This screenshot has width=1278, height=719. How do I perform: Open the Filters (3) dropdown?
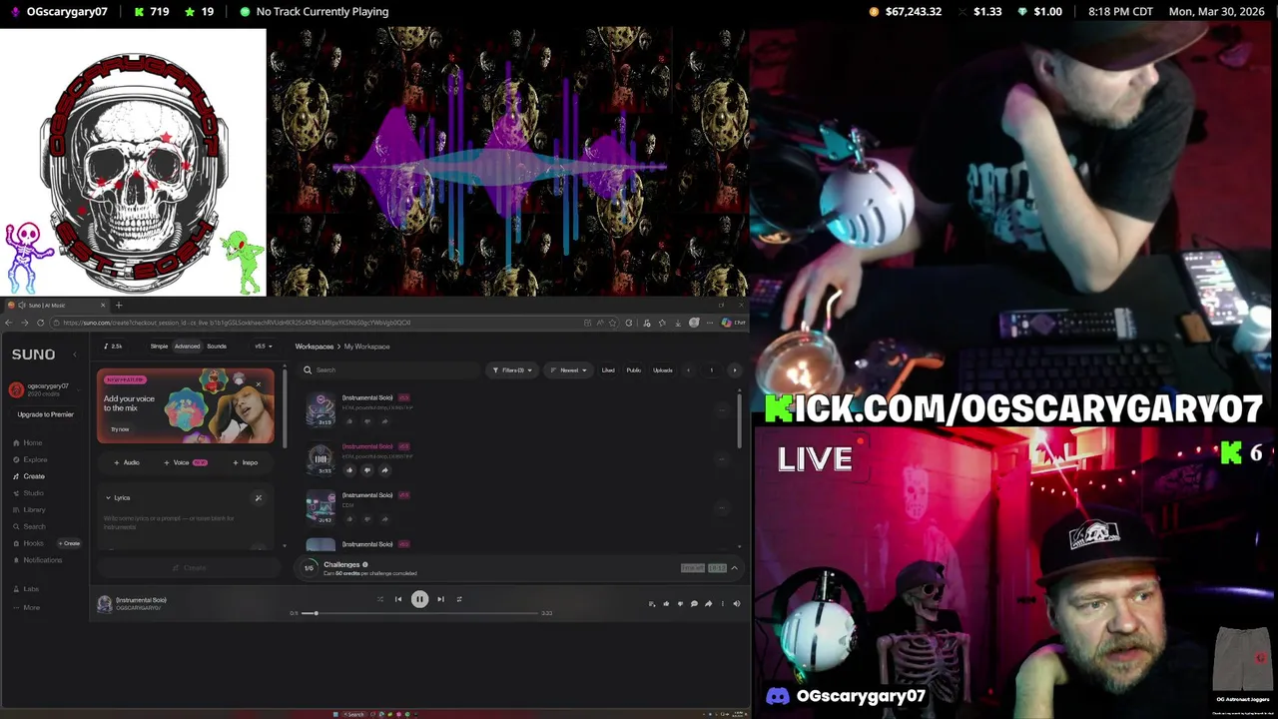pyautogui.click(x=512, y=369)
